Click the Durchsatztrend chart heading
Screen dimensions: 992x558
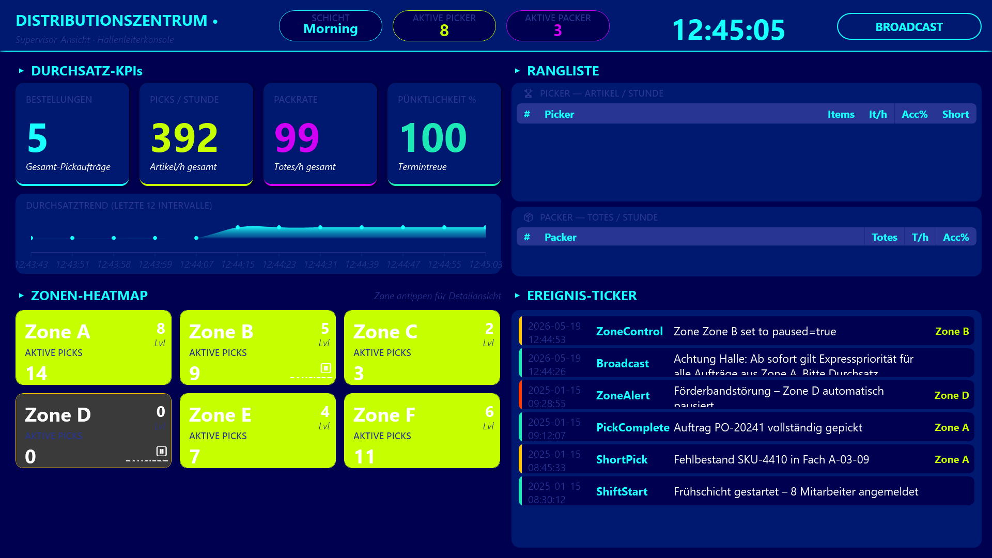pos(119,206)
